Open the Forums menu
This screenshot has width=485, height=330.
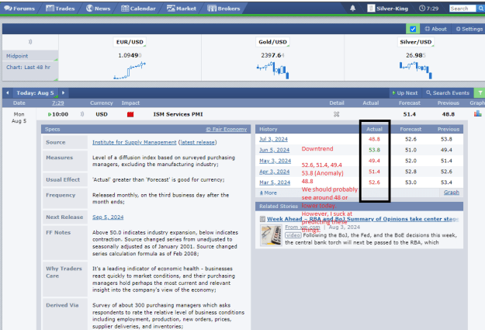tap(19, 9)
